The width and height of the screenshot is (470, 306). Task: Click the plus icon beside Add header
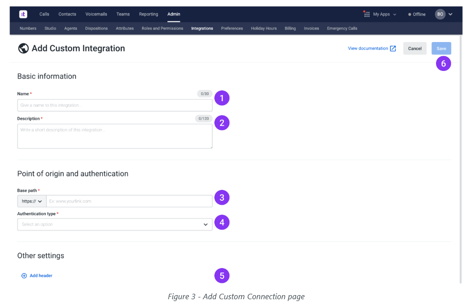point(24,275)
